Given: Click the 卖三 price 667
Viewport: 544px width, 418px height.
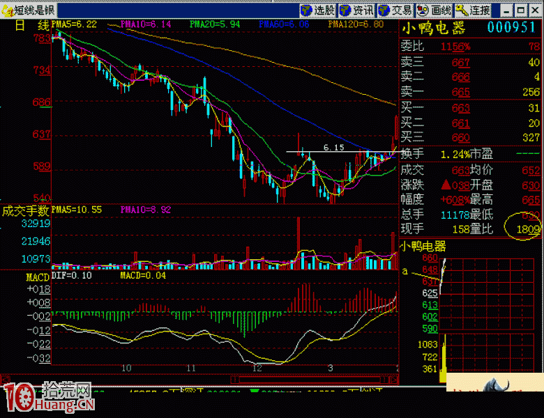Looking at the screenshot, I should coord(461,63).
